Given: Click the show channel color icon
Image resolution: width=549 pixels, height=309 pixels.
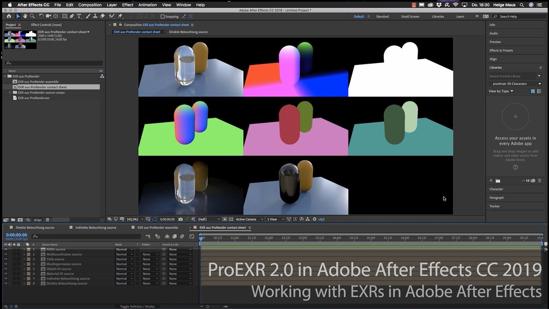Looking at the screenshot, I should click(193, 219).
